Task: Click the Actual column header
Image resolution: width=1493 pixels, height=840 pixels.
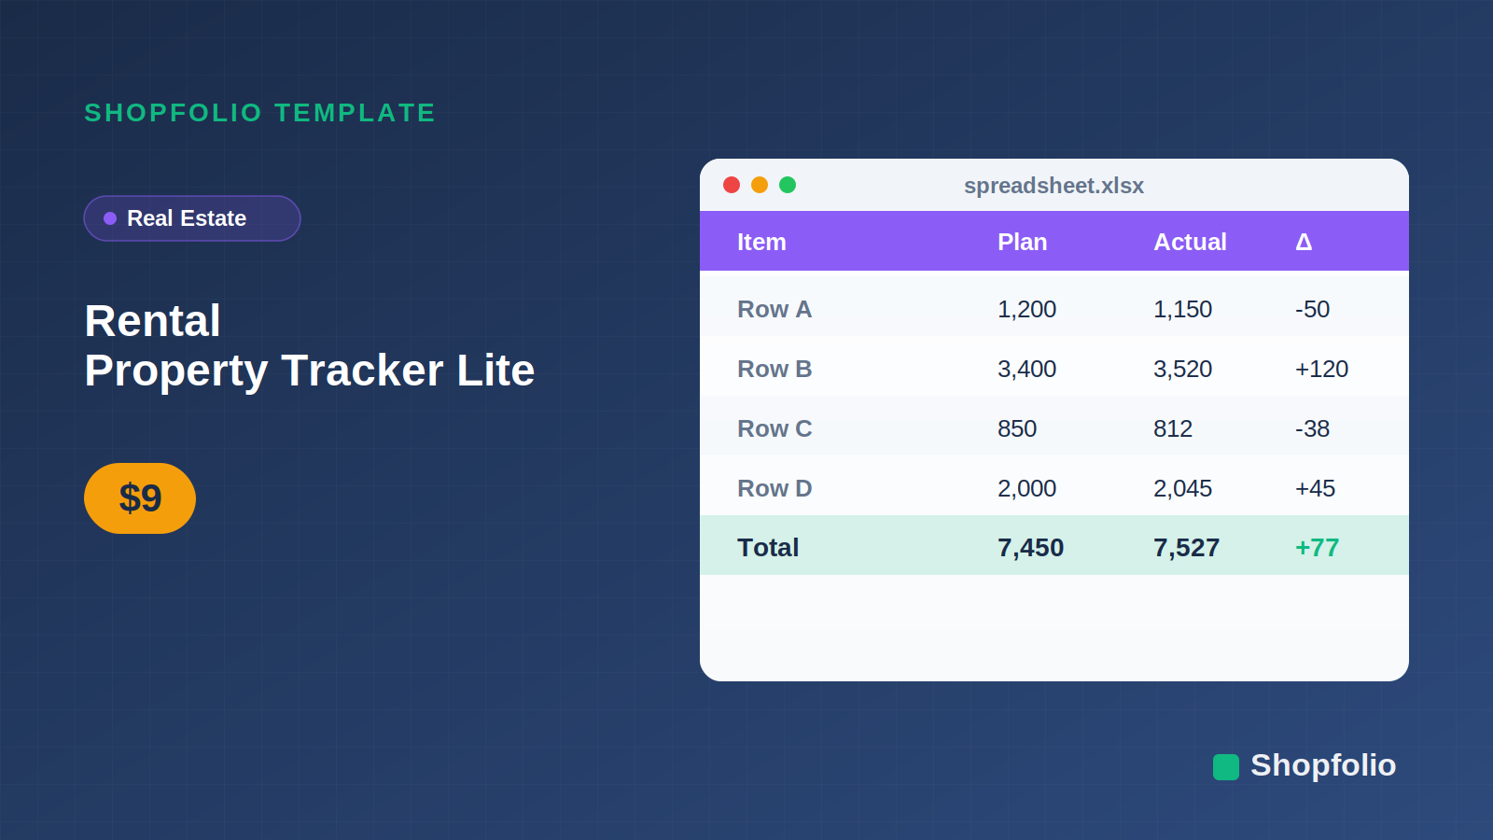Action: pyautogui.click(x=1190, y=242)
